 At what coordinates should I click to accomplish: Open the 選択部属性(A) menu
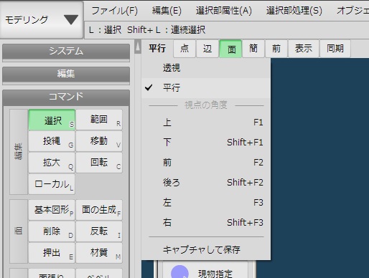pyautogui.click(x=224, y=11)
